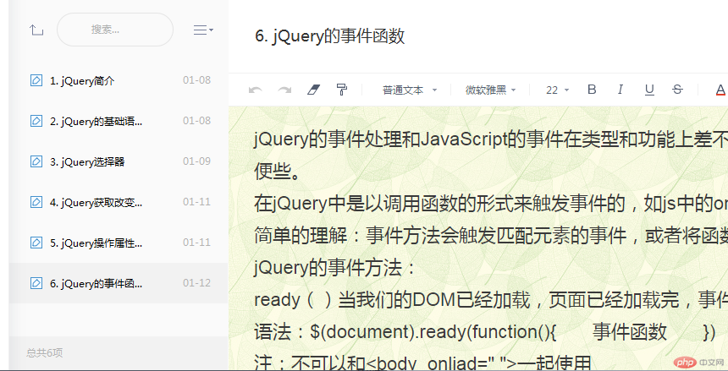
Task: Click note icon beside 6. jQuery的事件函
Action: coord(36,283)
